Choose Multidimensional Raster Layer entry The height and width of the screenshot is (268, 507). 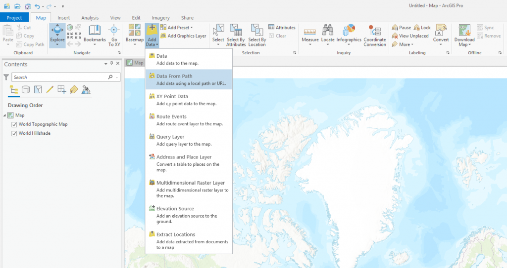coord(189,189)
